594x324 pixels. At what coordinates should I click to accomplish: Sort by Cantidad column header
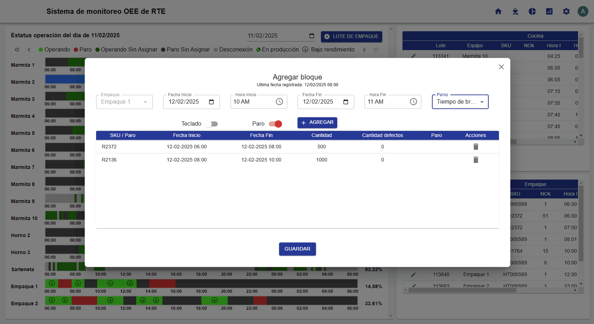click(321, 135)
